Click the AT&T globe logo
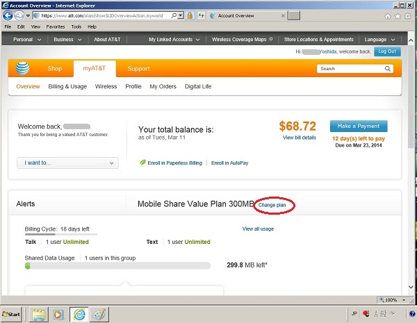The height and width of the screenshot is (323, 417). [23, 68]
